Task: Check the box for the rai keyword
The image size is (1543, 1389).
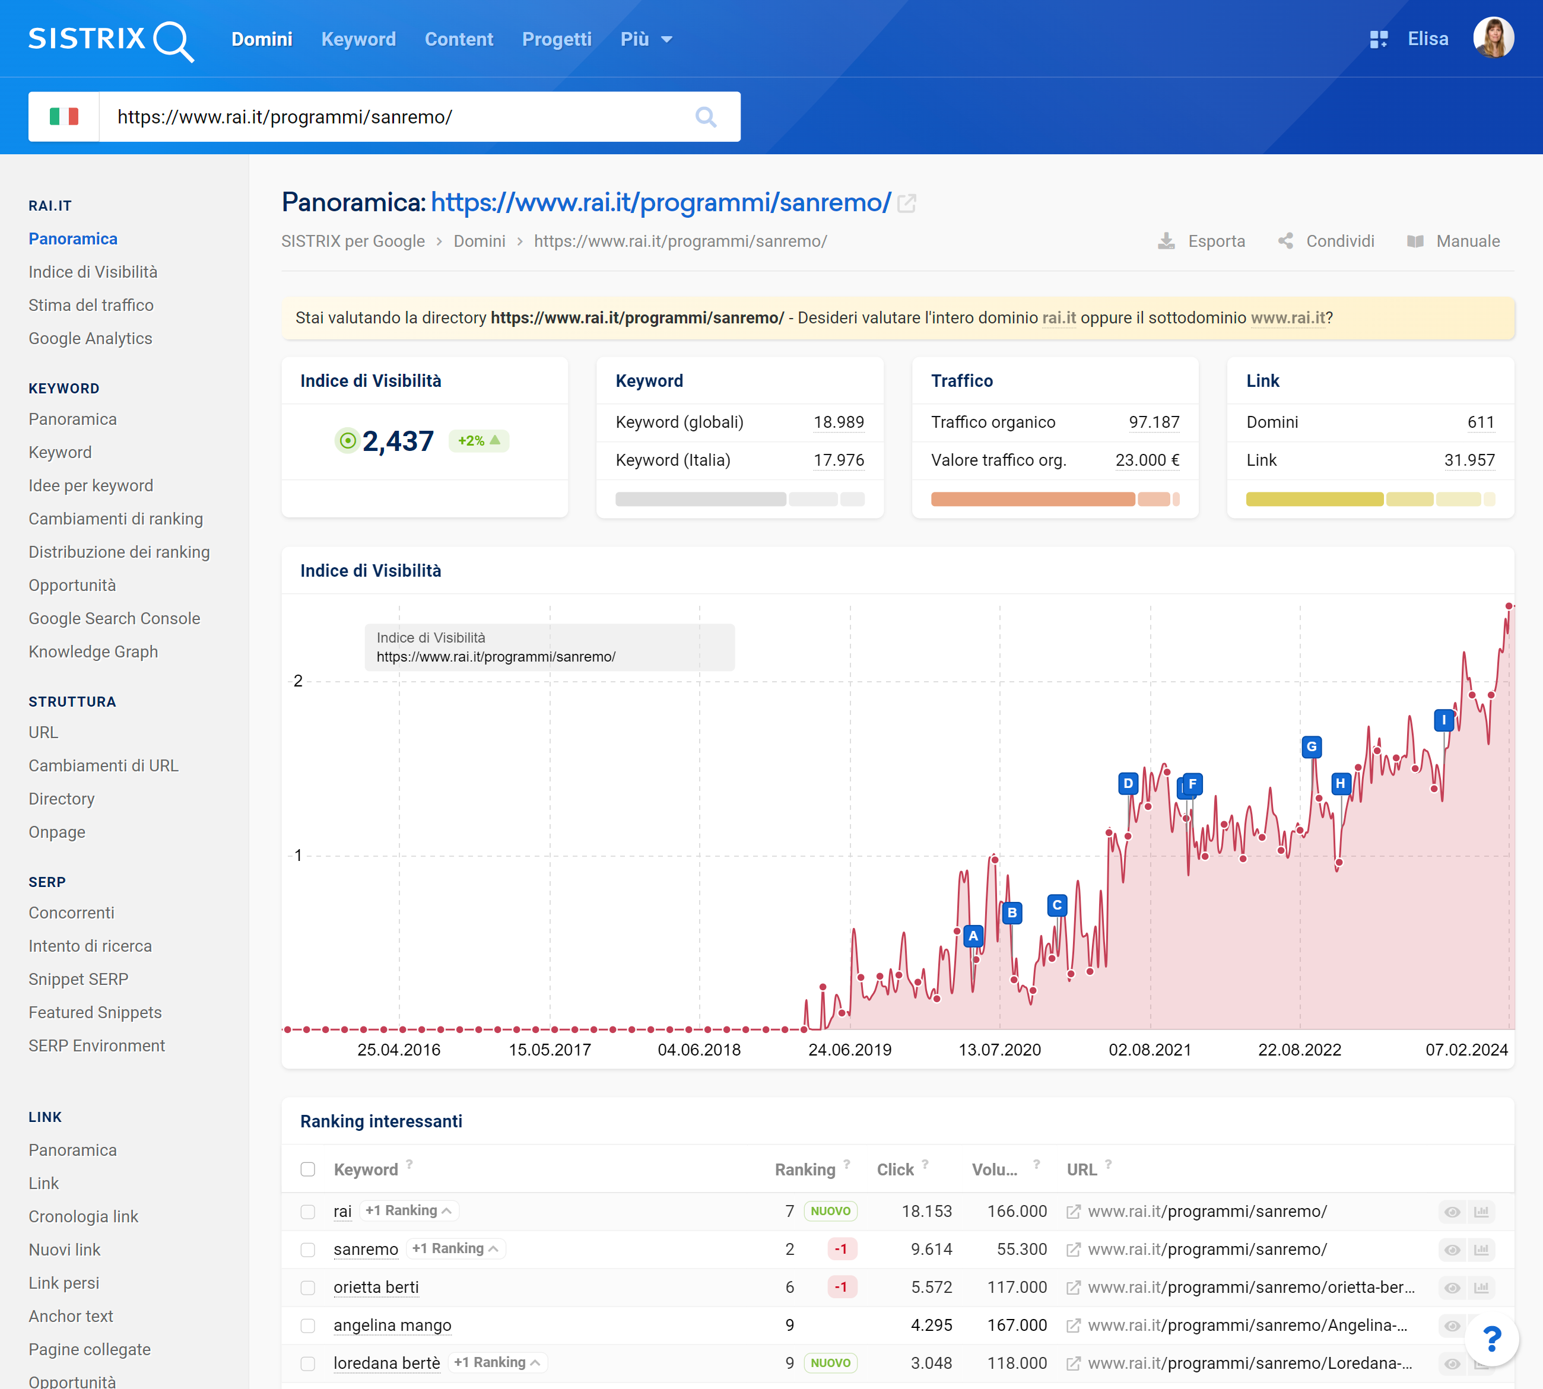Action: 307,1212
